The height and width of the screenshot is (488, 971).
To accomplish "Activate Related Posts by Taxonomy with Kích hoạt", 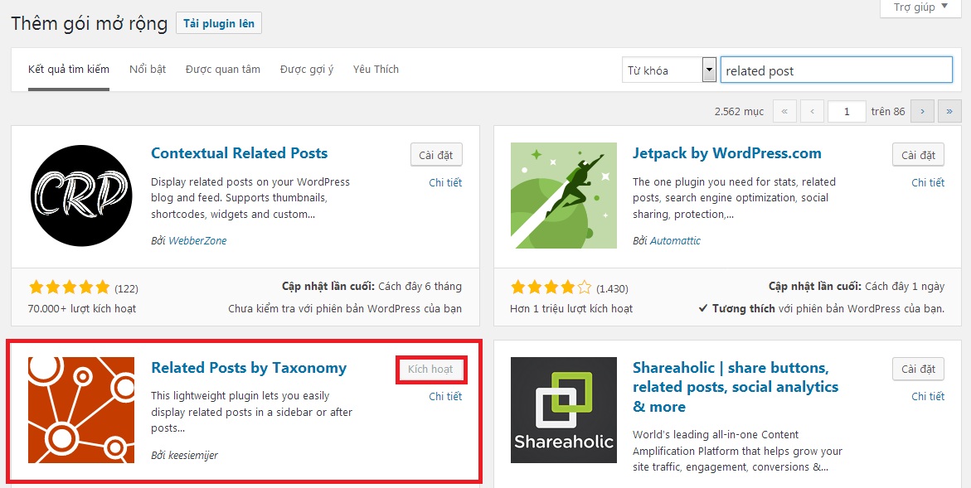I will [430, 370].
